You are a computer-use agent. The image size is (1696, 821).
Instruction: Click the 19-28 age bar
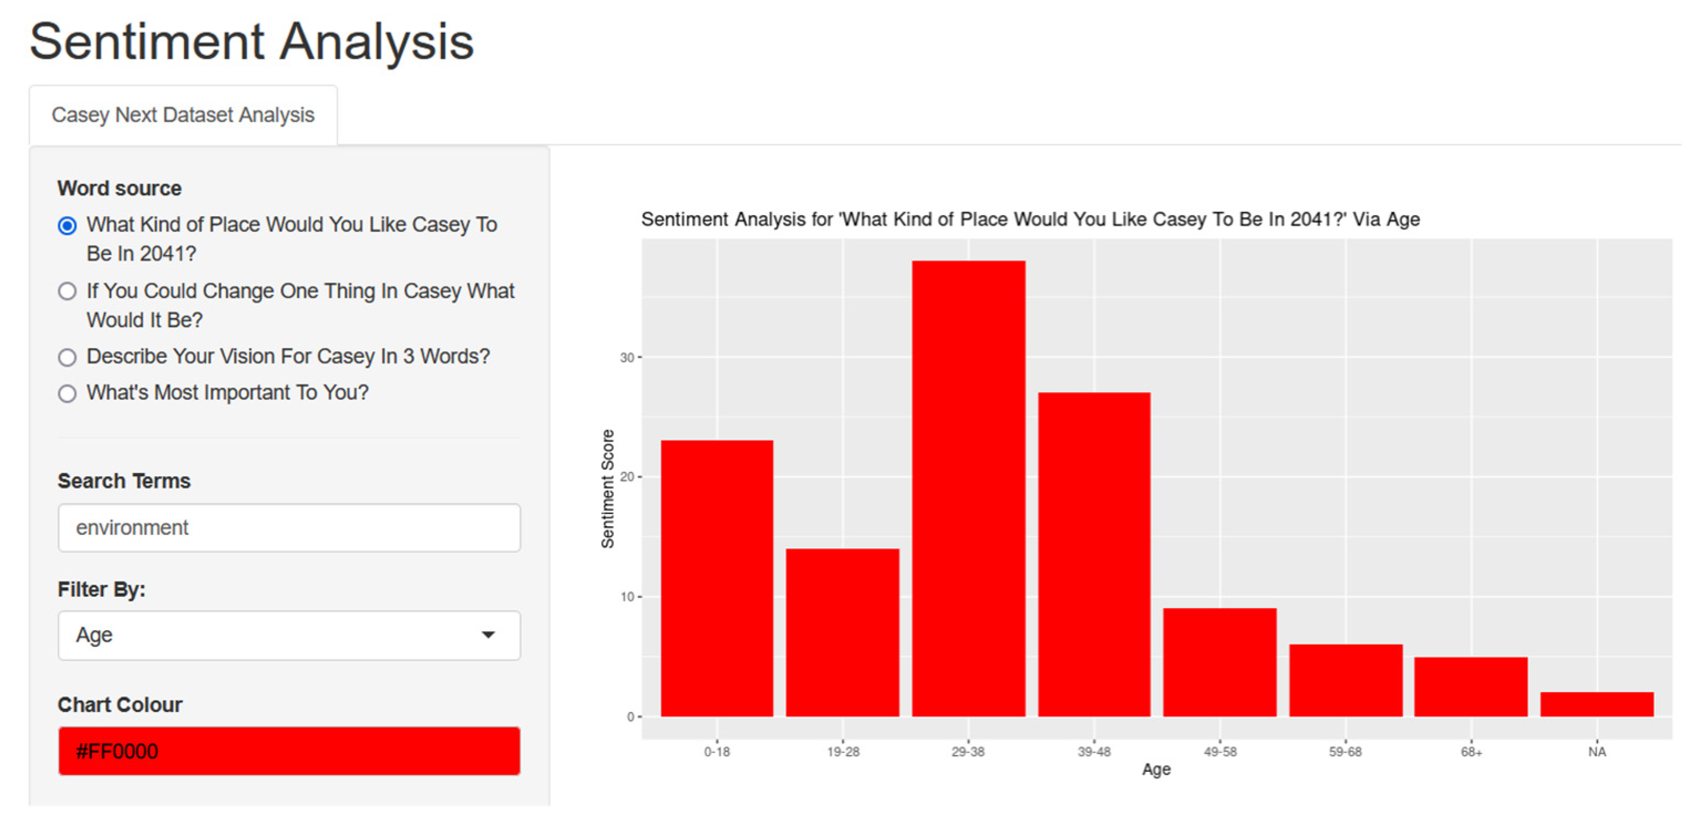(842, 633)
